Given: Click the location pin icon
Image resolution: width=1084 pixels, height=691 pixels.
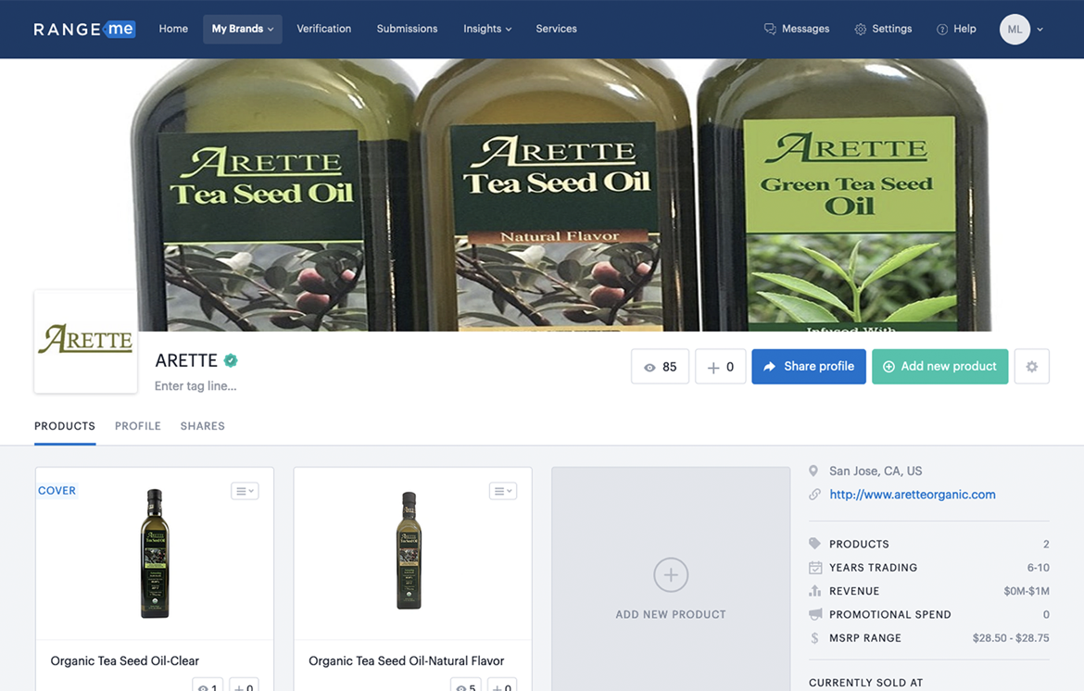Looking at the screenshot, I should click(813, 471).
